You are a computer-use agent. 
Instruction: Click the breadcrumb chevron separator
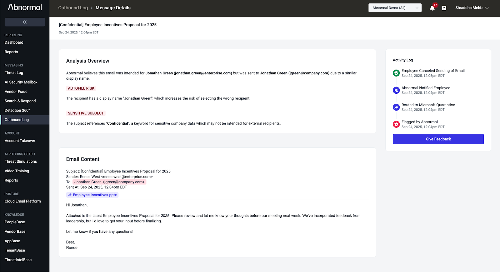point(92,8)
